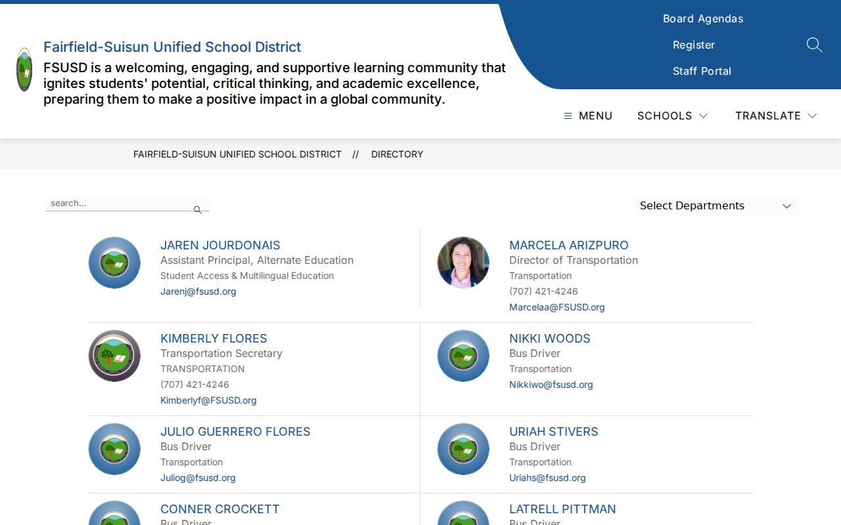Open KIMBERLY FLORES profile name
The image size is (841, 525).
(x=214, y=338)
